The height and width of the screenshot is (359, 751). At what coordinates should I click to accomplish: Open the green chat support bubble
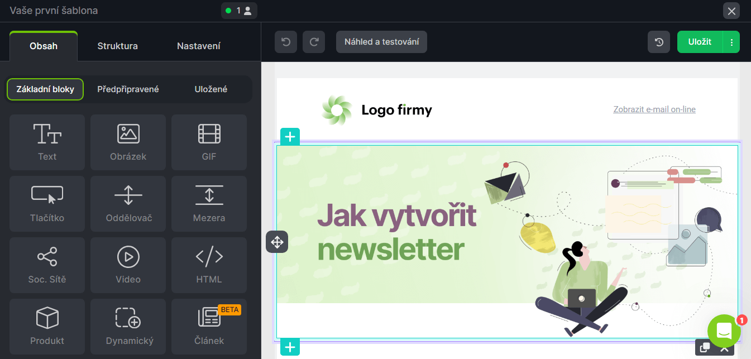(x=724, y=331)
